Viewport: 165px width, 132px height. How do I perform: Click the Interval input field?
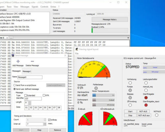[35, 124]
